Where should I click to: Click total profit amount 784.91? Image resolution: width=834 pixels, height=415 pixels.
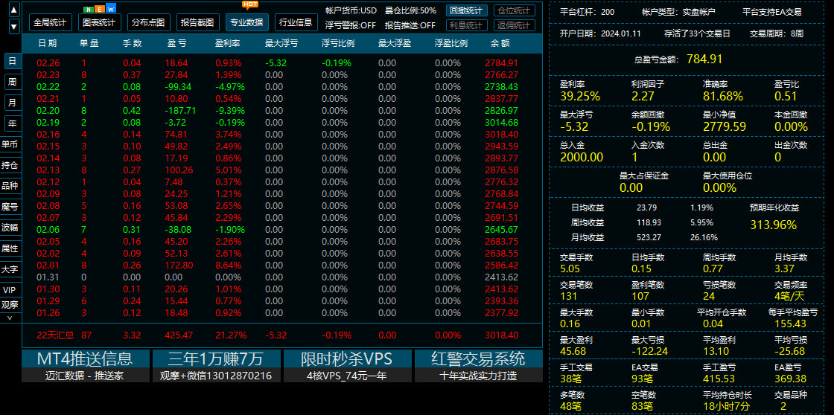tap(704, 59)
